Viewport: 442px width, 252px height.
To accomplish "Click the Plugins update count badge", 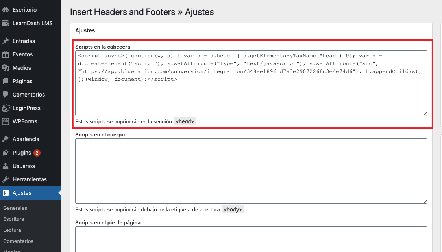I will 37,153.
